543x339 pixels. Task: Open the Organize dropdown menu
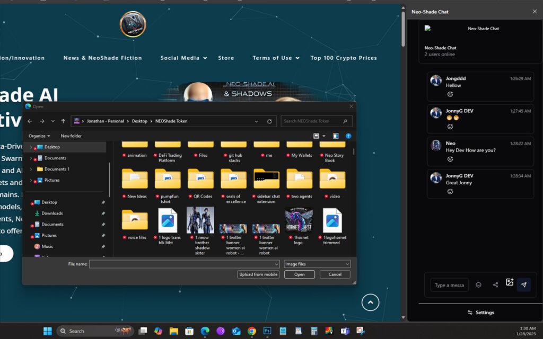tap(39, 136)
